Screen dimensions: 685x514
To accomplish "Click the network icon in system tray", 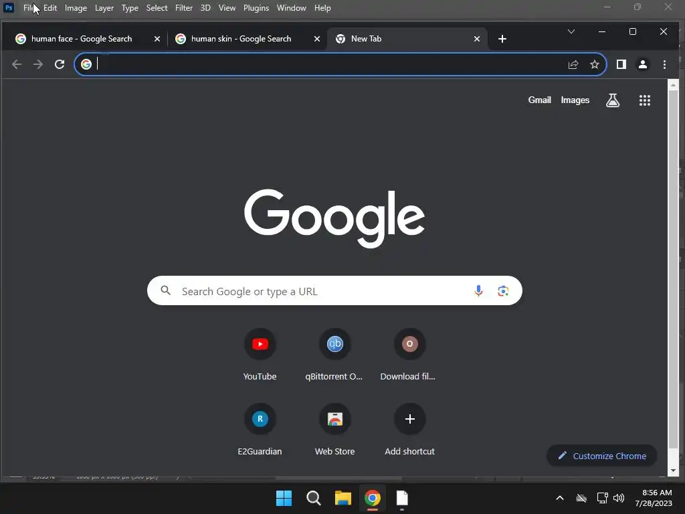I will [603, 498].
